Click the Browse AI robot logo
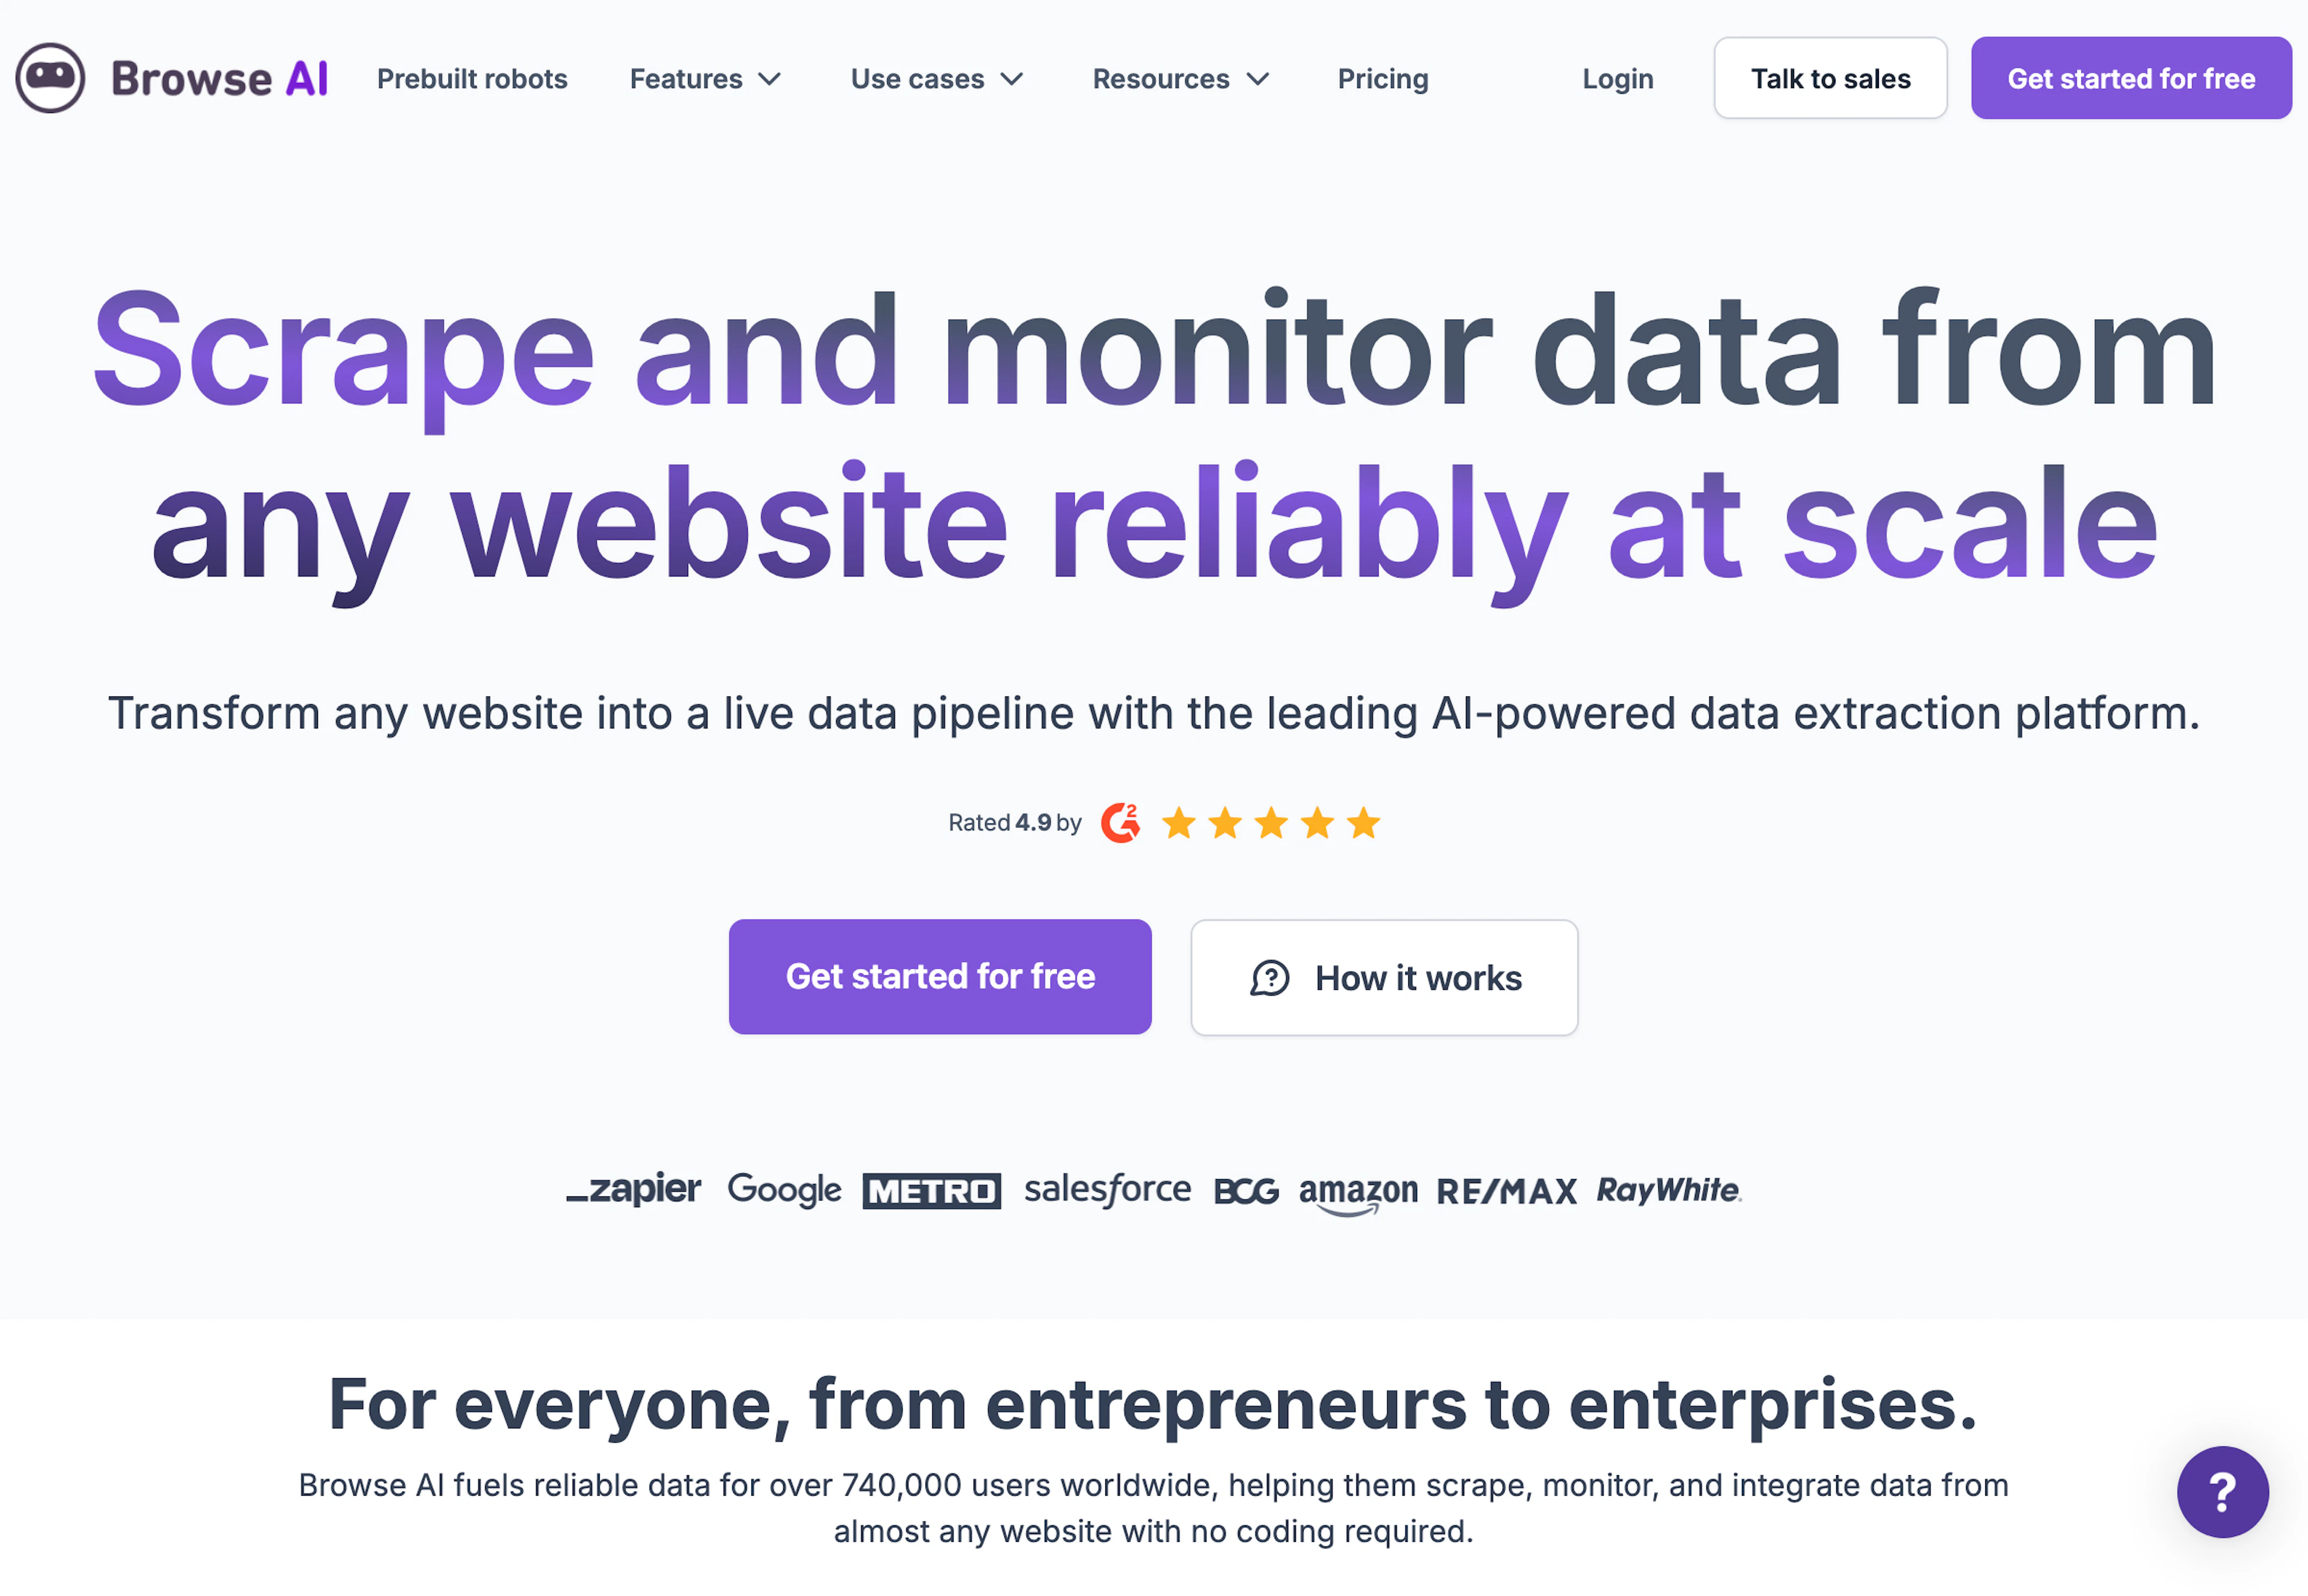2308x1596 pixels. click(50, 78)
